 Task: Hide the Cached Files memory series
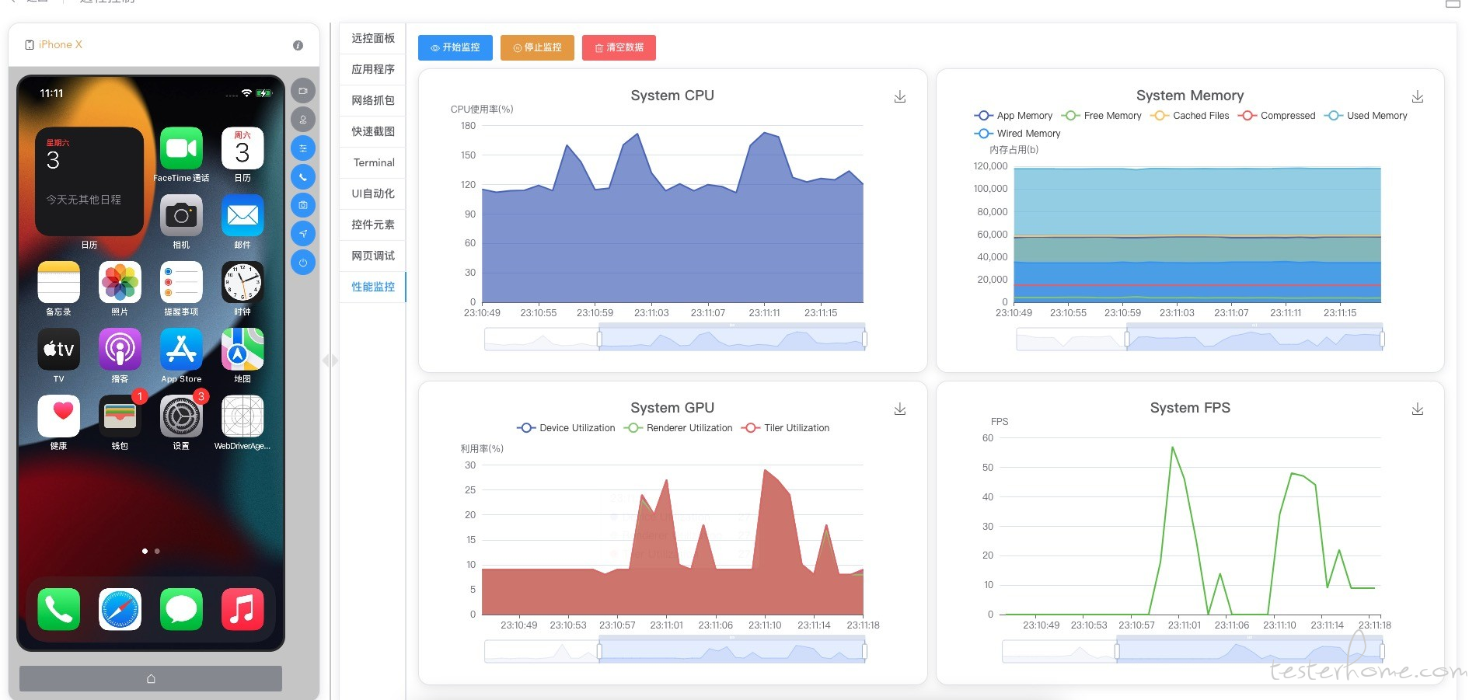[x=1190, y=116]
